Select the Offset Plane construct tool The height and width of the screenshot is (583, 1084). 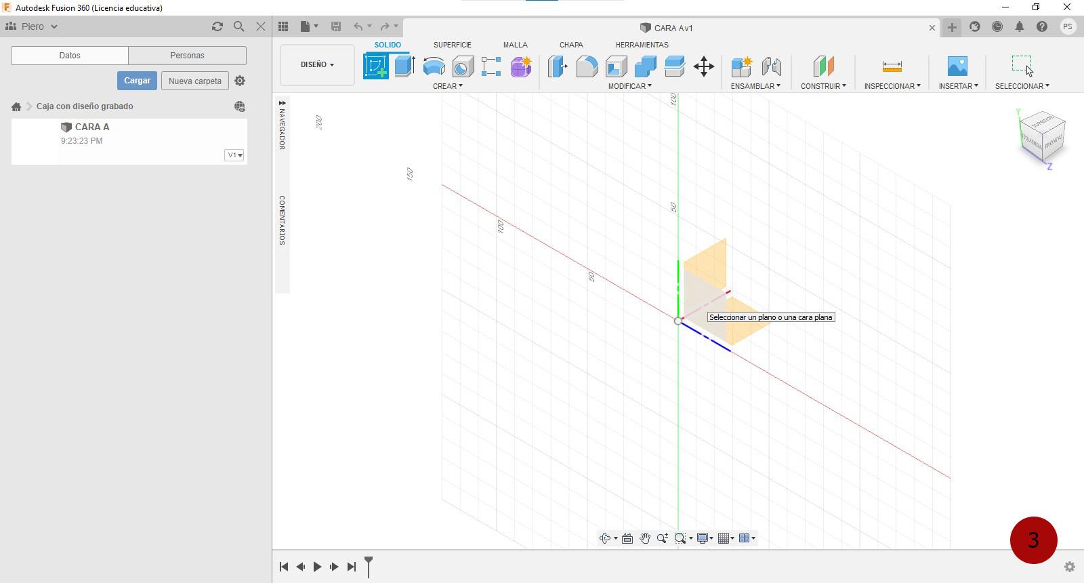823,66
